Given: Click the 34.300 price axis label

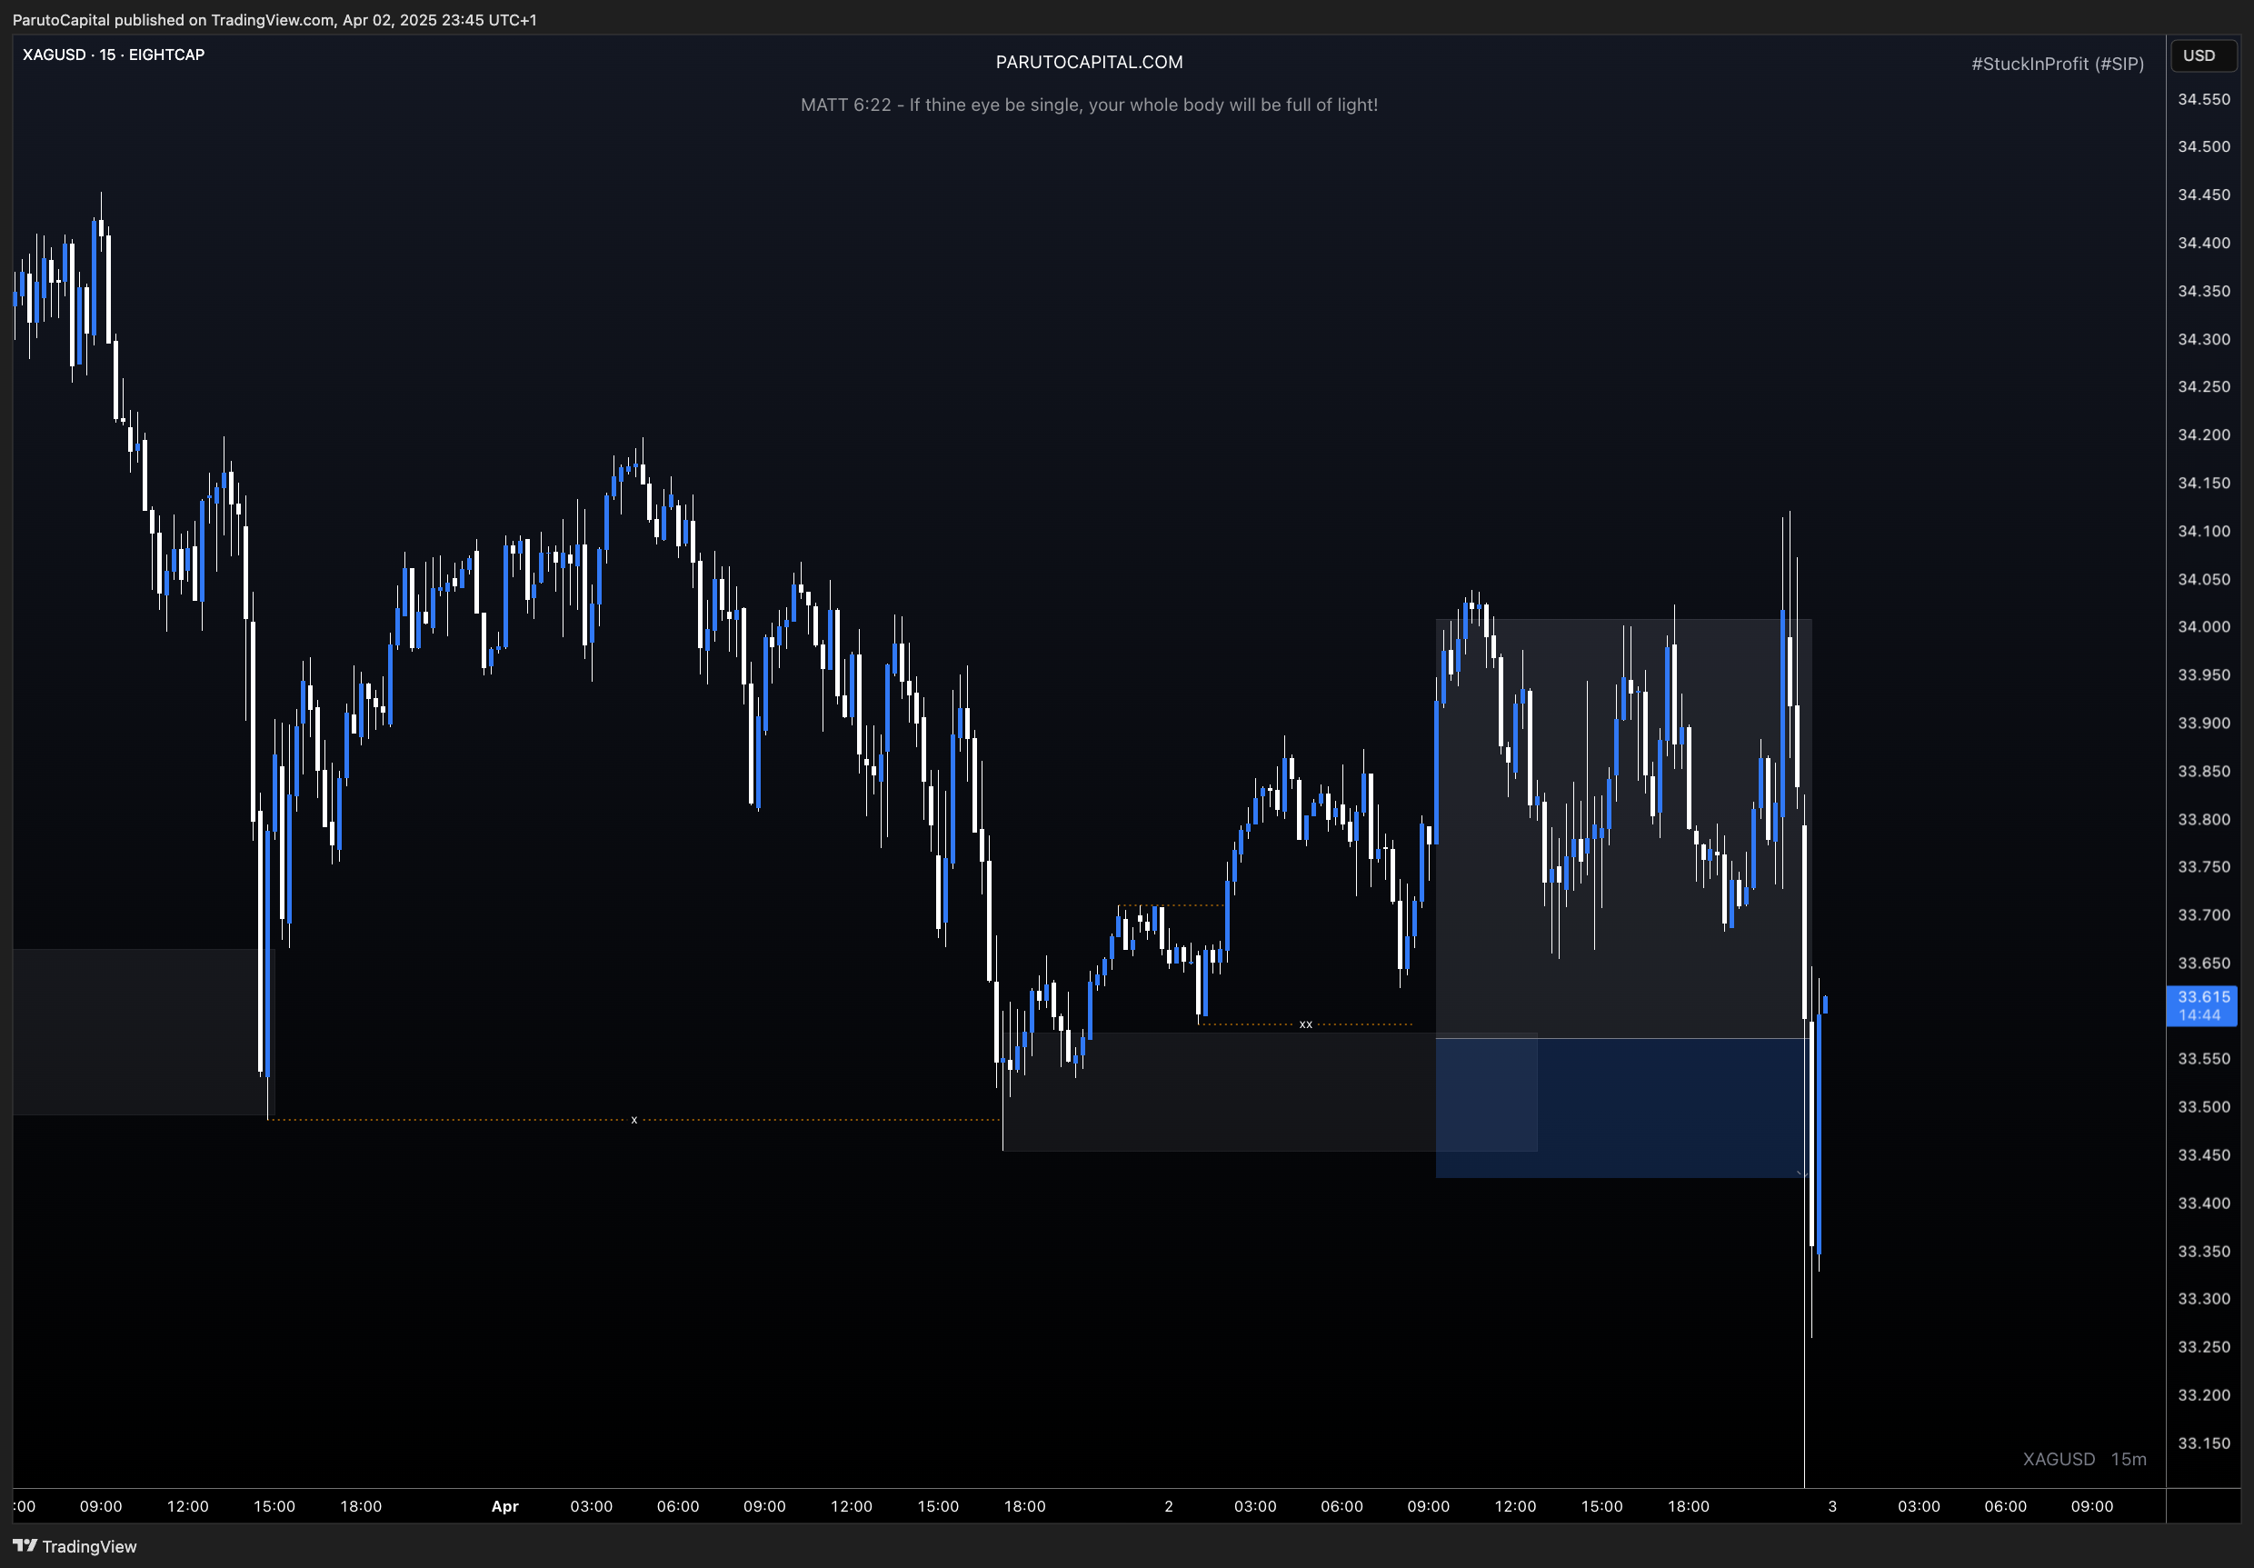Looking at the screenshot, I should [2204, 339].
